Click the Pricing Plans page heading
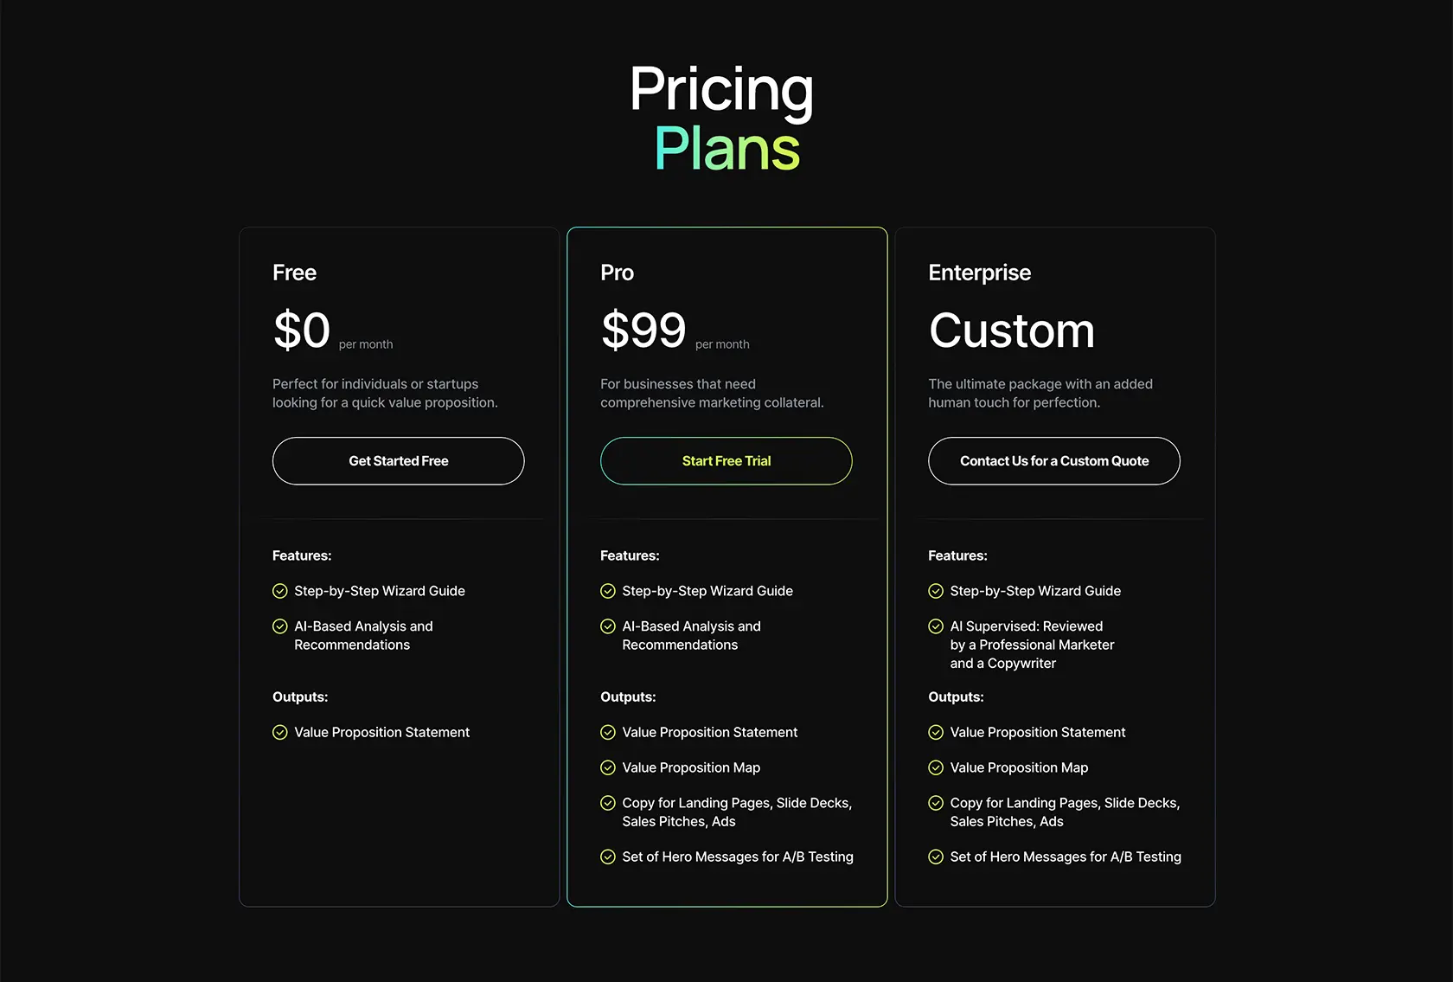Viewport: 1453px width, 982px height. (723, 118)
